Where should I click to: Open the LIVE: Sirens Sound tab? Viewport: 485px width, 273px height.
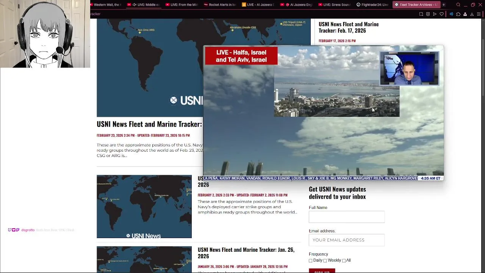[x=335, y=5]
